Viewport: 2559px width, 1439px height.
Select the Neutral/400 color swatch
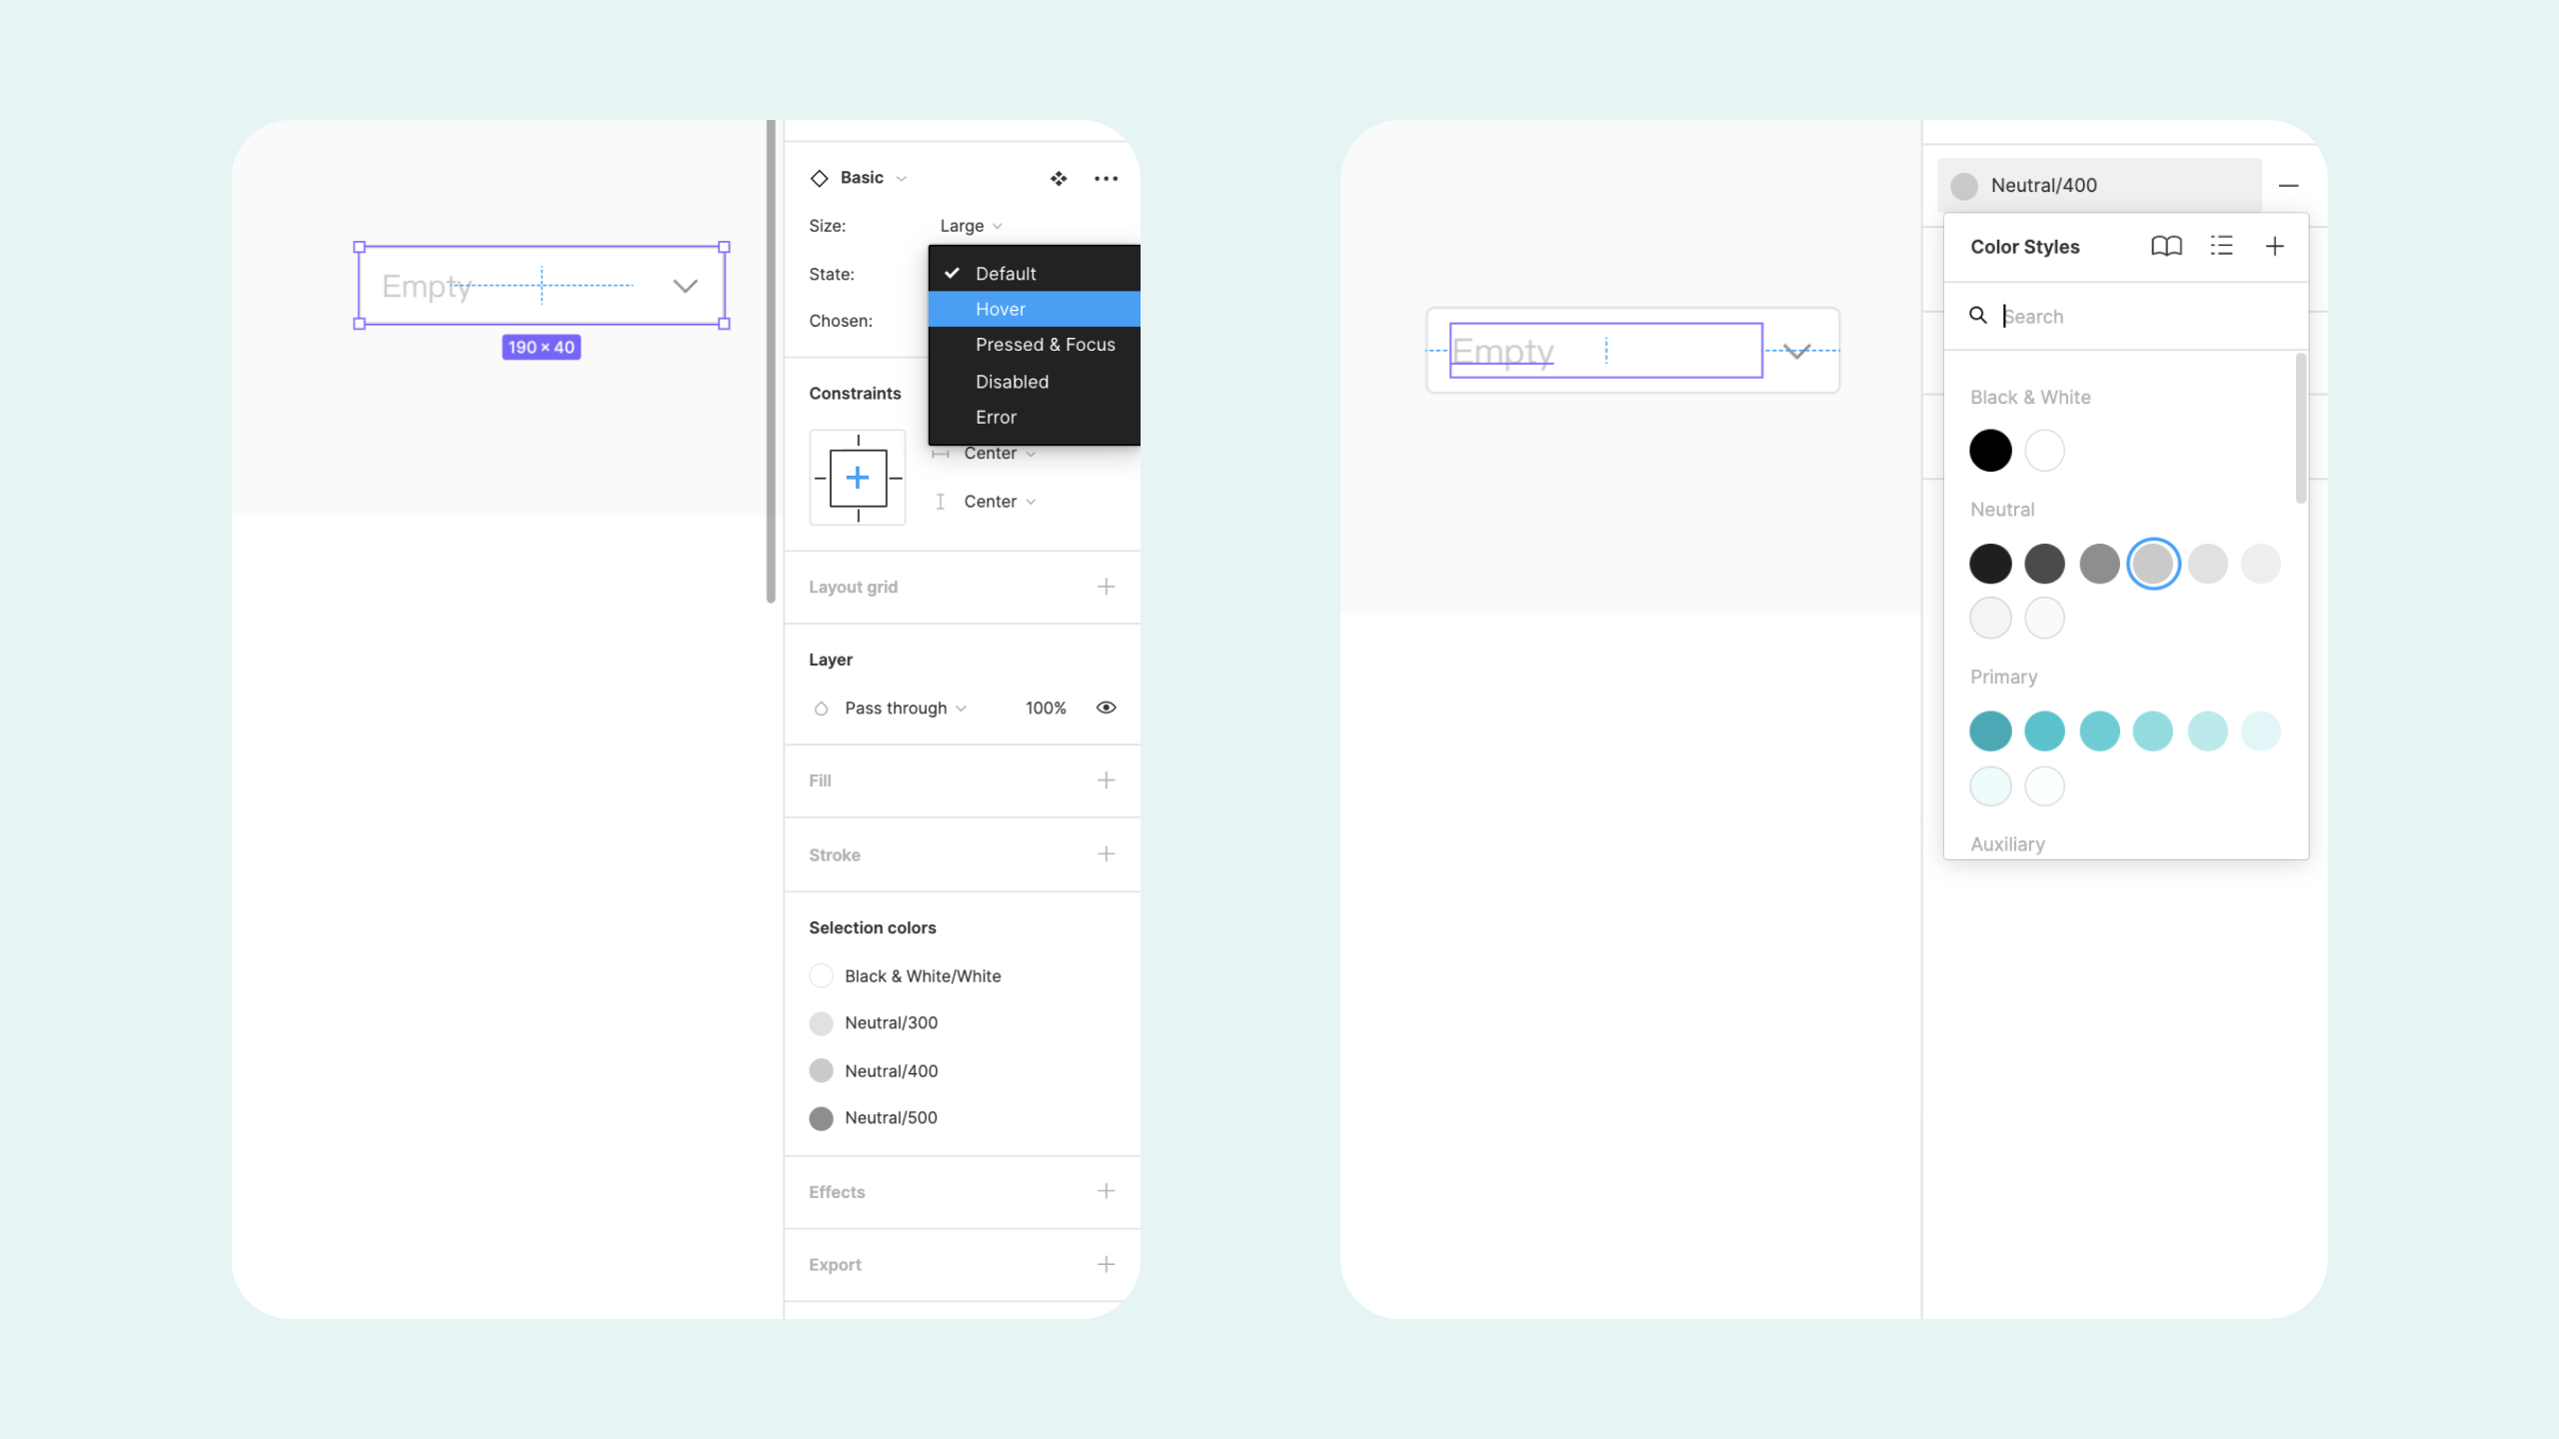(x=2151, y=563)
